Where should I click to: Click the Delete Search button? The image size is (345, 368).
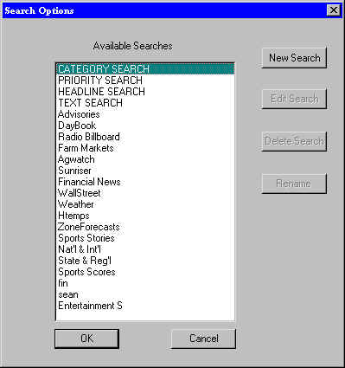pyautogui.click(x=294, y=141)
